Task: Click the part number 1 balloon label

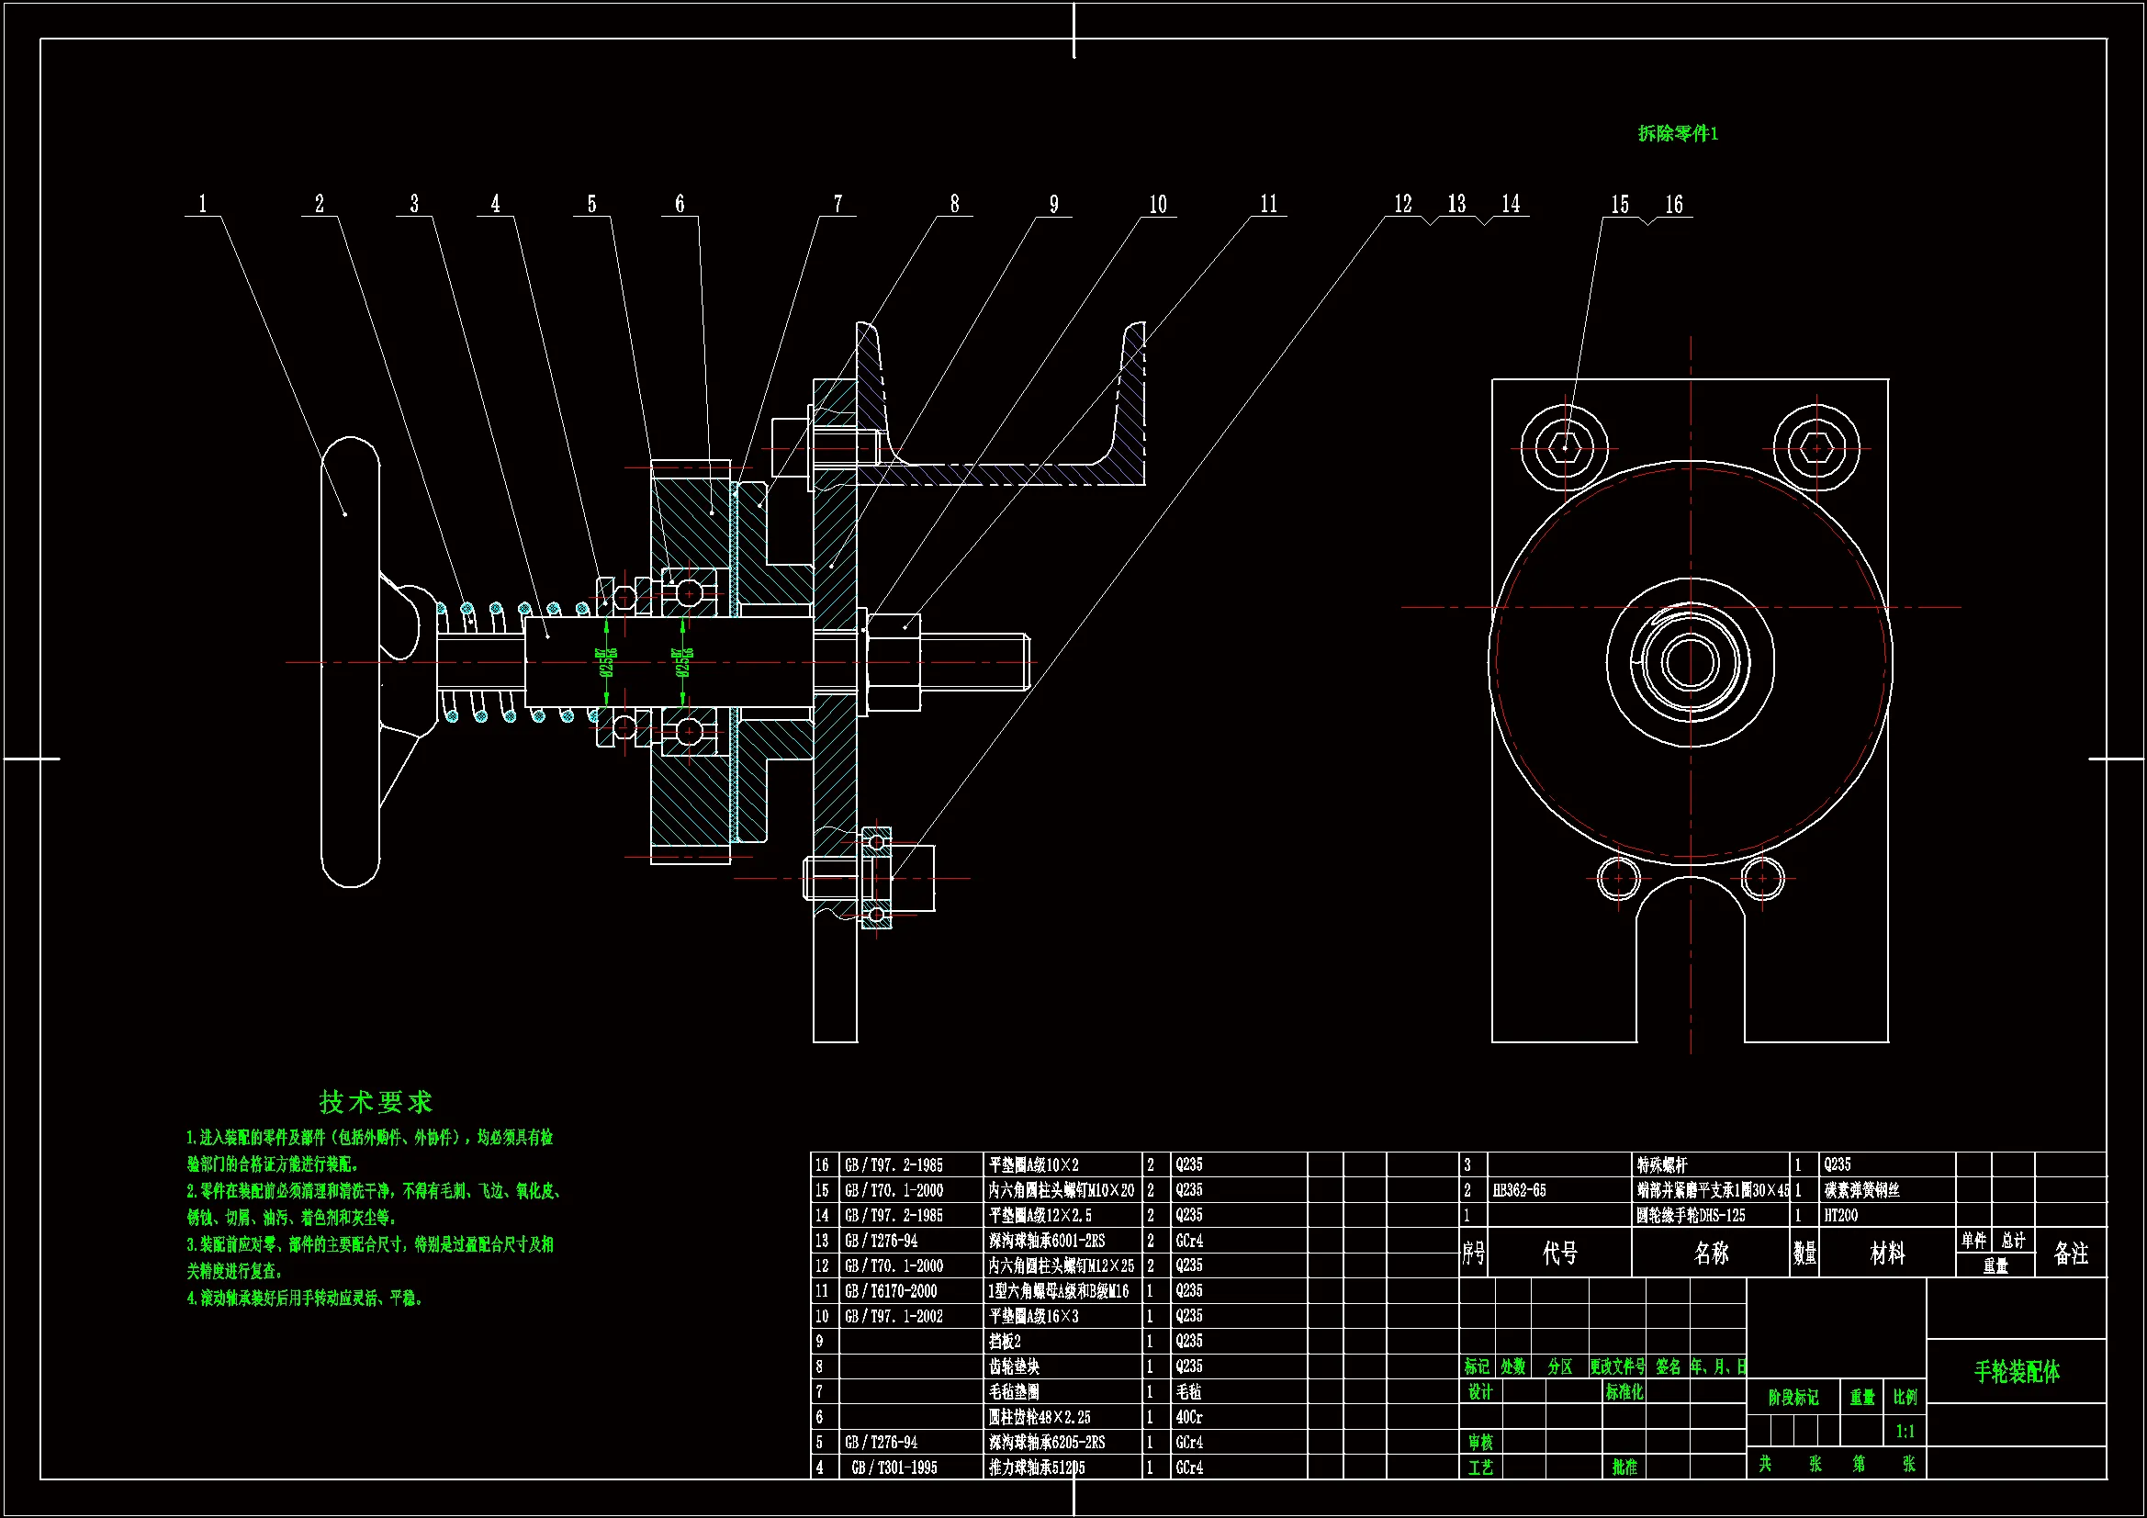Action: tap(203, 204)
